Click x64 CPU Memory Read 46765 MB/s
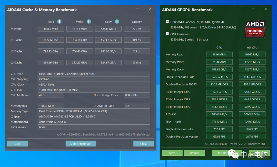Screen dimensions: 277x167 [x=252, y=54]
